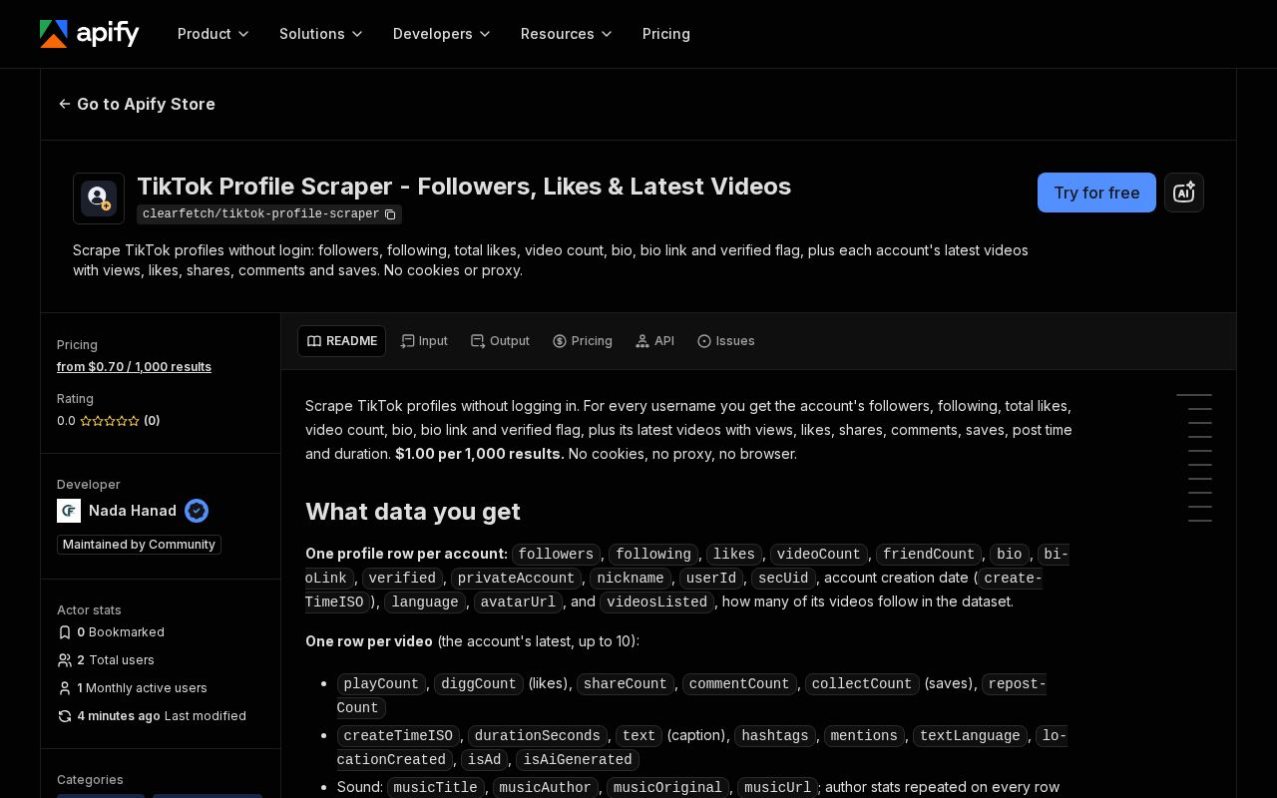The width and height of the screenshot is (1277, 798).
Task: Expand the Developers menu
Action: [x=442, y=34]
